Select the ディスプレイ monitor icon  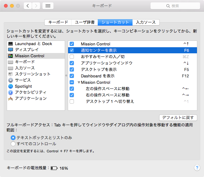pyautogui.click(x=11, y=50)
